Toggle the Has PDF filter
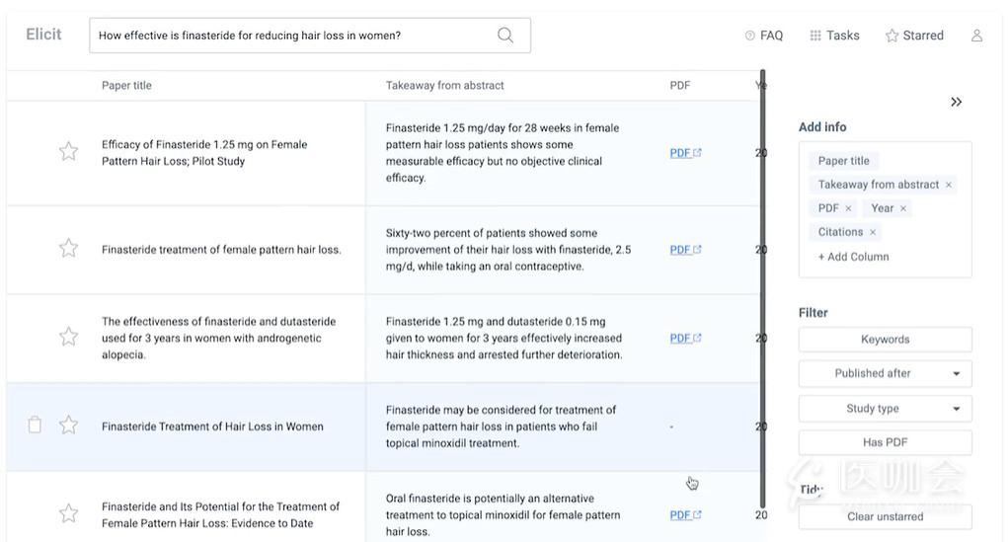The height and width of the screenshot is (542, 1008). coord(886,442)
